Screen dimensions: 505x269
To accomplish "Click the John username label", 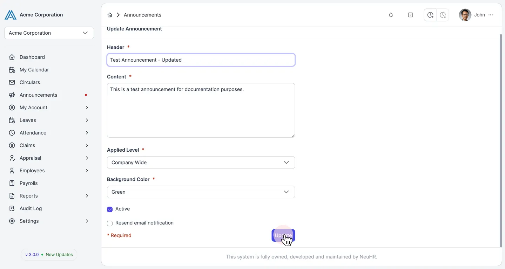I will (x=479, y=15).
